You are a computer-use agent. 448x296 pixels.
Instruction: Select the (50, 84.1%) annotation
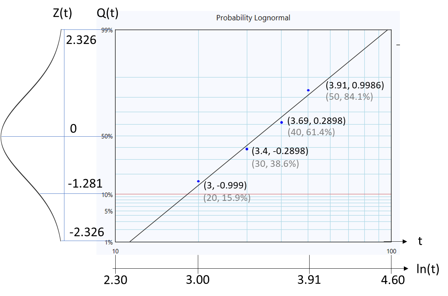pos(349,97)
